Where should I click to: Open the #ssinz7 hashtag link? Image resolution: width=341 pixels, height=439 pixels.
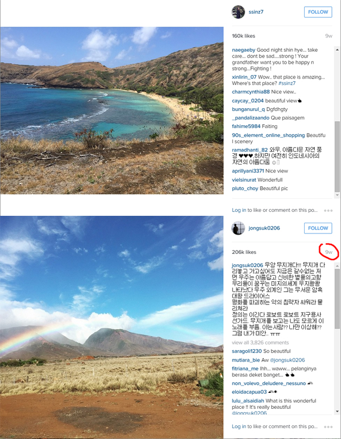[287, 83]
